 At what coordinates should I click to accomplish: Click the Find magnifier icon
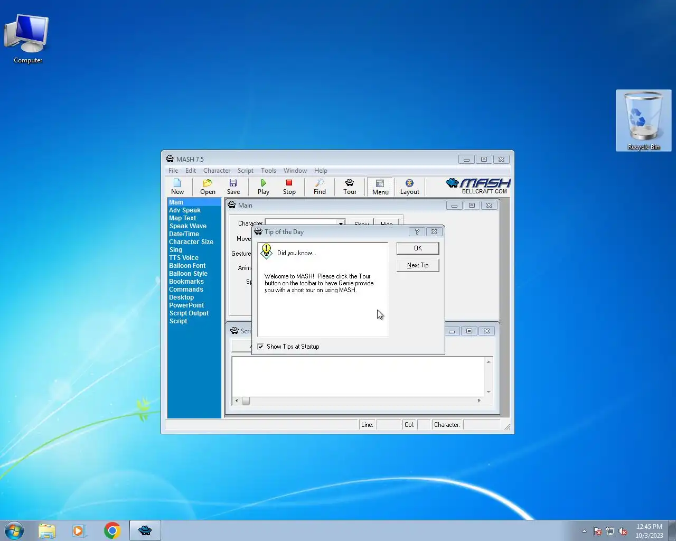click(320, 186)
